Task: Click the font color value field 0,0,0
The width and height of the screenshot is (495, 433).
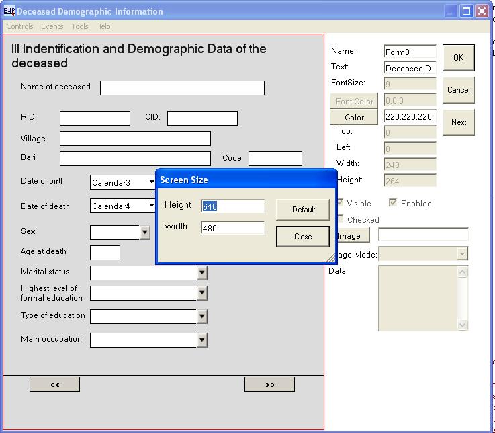Action: 410,100
